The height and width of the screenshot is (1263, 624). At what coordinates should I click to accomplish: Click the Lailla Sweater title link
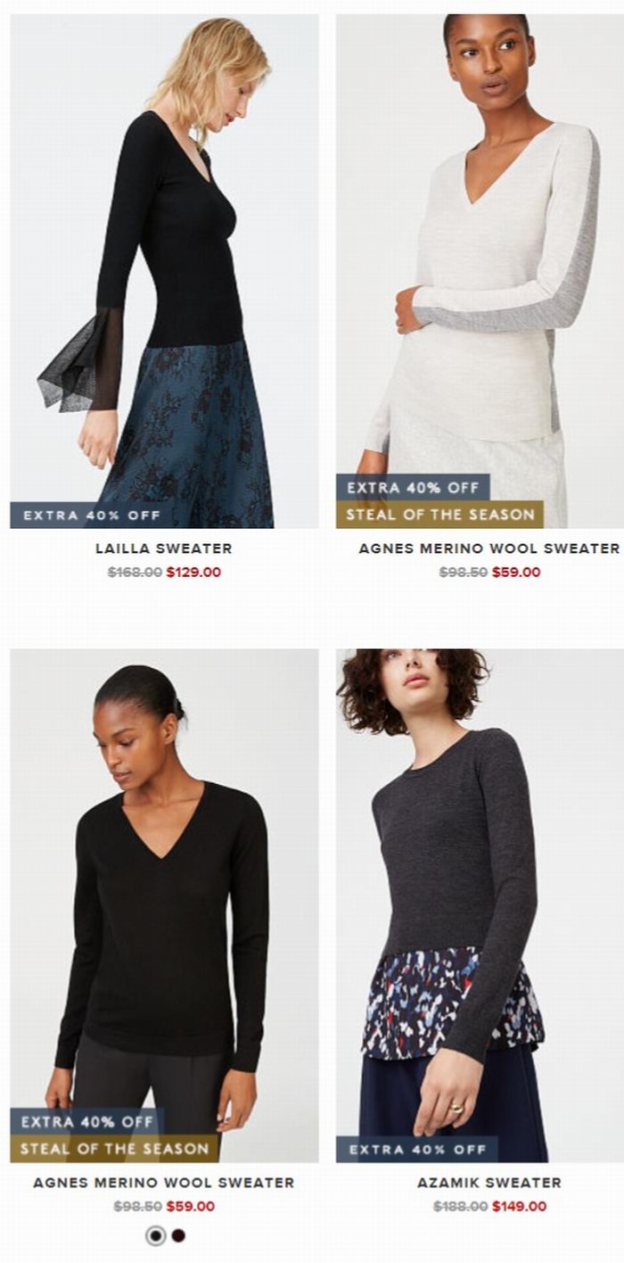164,549
